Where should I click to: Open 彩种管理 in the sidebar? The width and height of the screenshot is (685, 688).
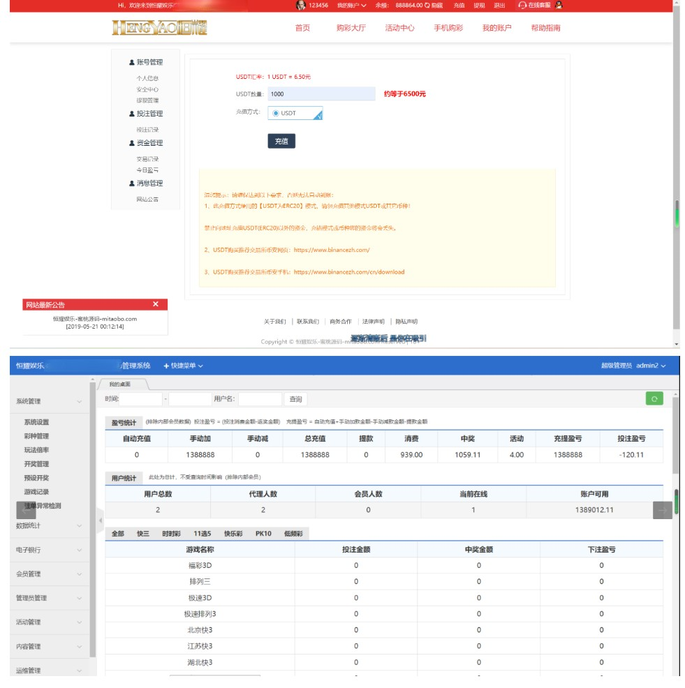[x=36, y=436]
